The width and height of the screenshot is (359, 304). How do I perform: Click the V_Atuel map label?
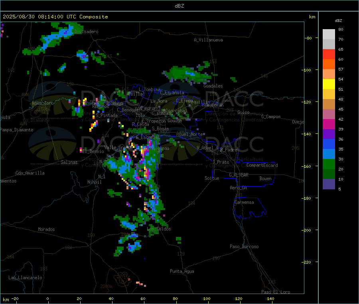pos(205,148)
